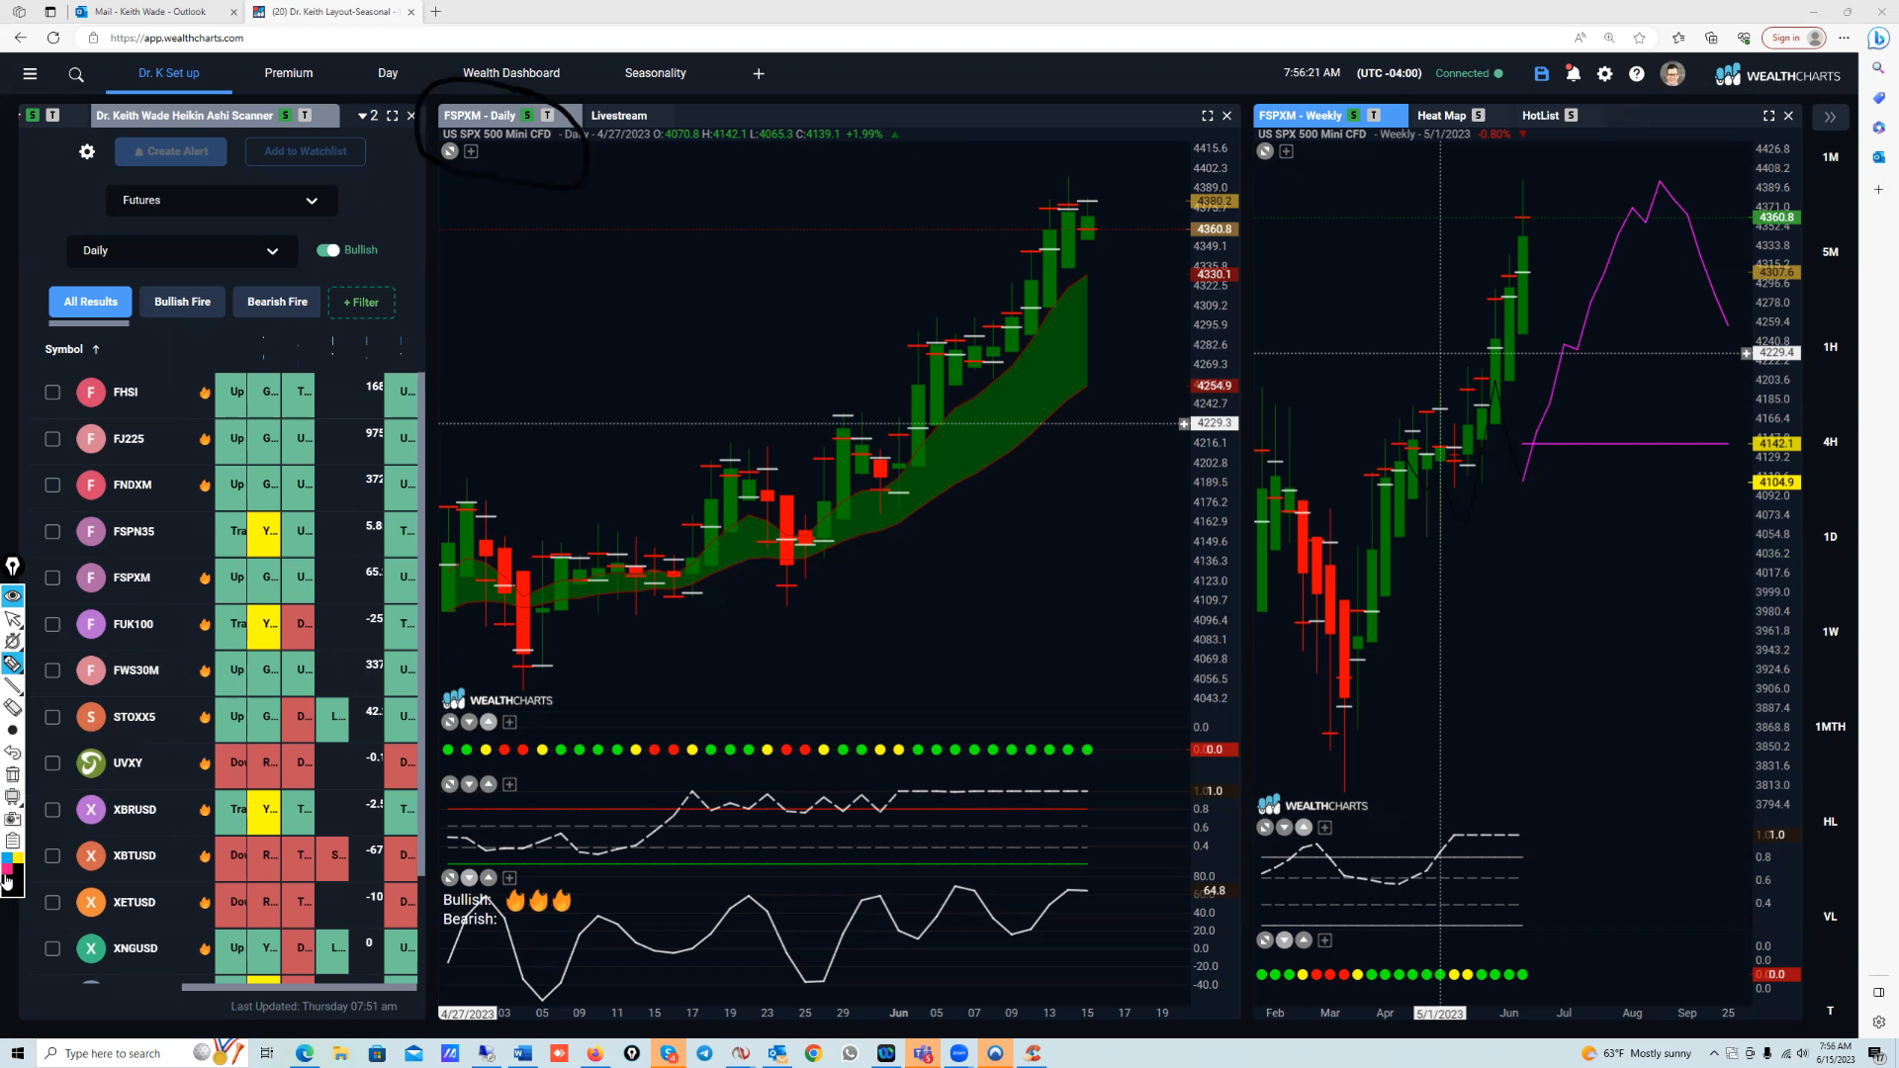This screenshot has height=1068, width=1899.
Task: Select the highlighter marker tool
Action: (x=13, y=664)
